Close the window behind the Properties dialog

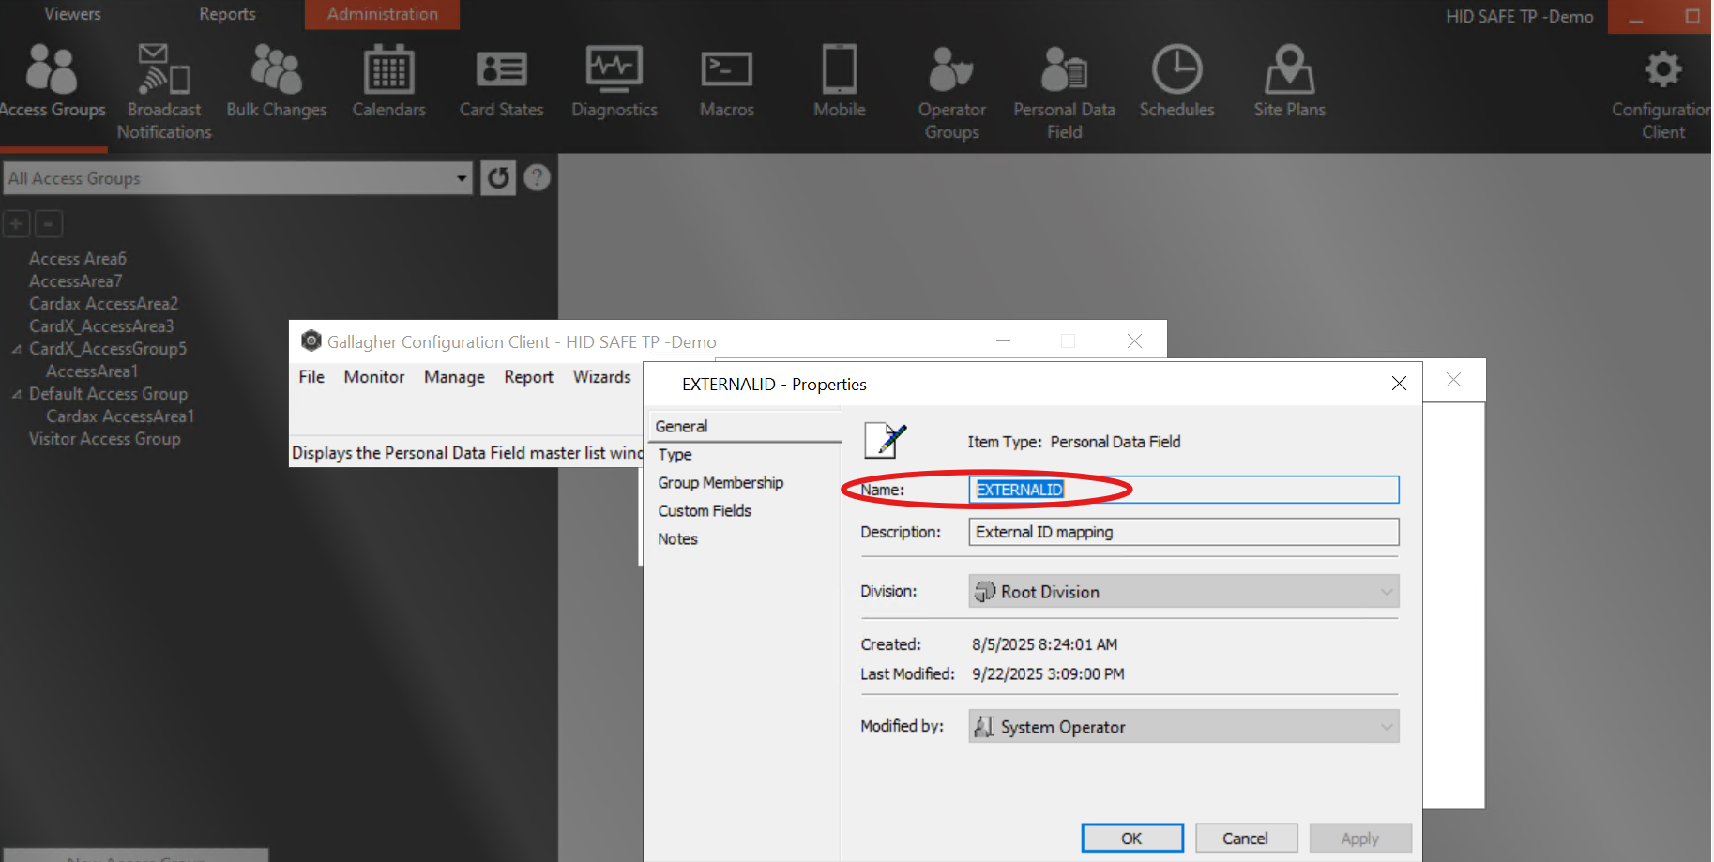pos(1453,379)
